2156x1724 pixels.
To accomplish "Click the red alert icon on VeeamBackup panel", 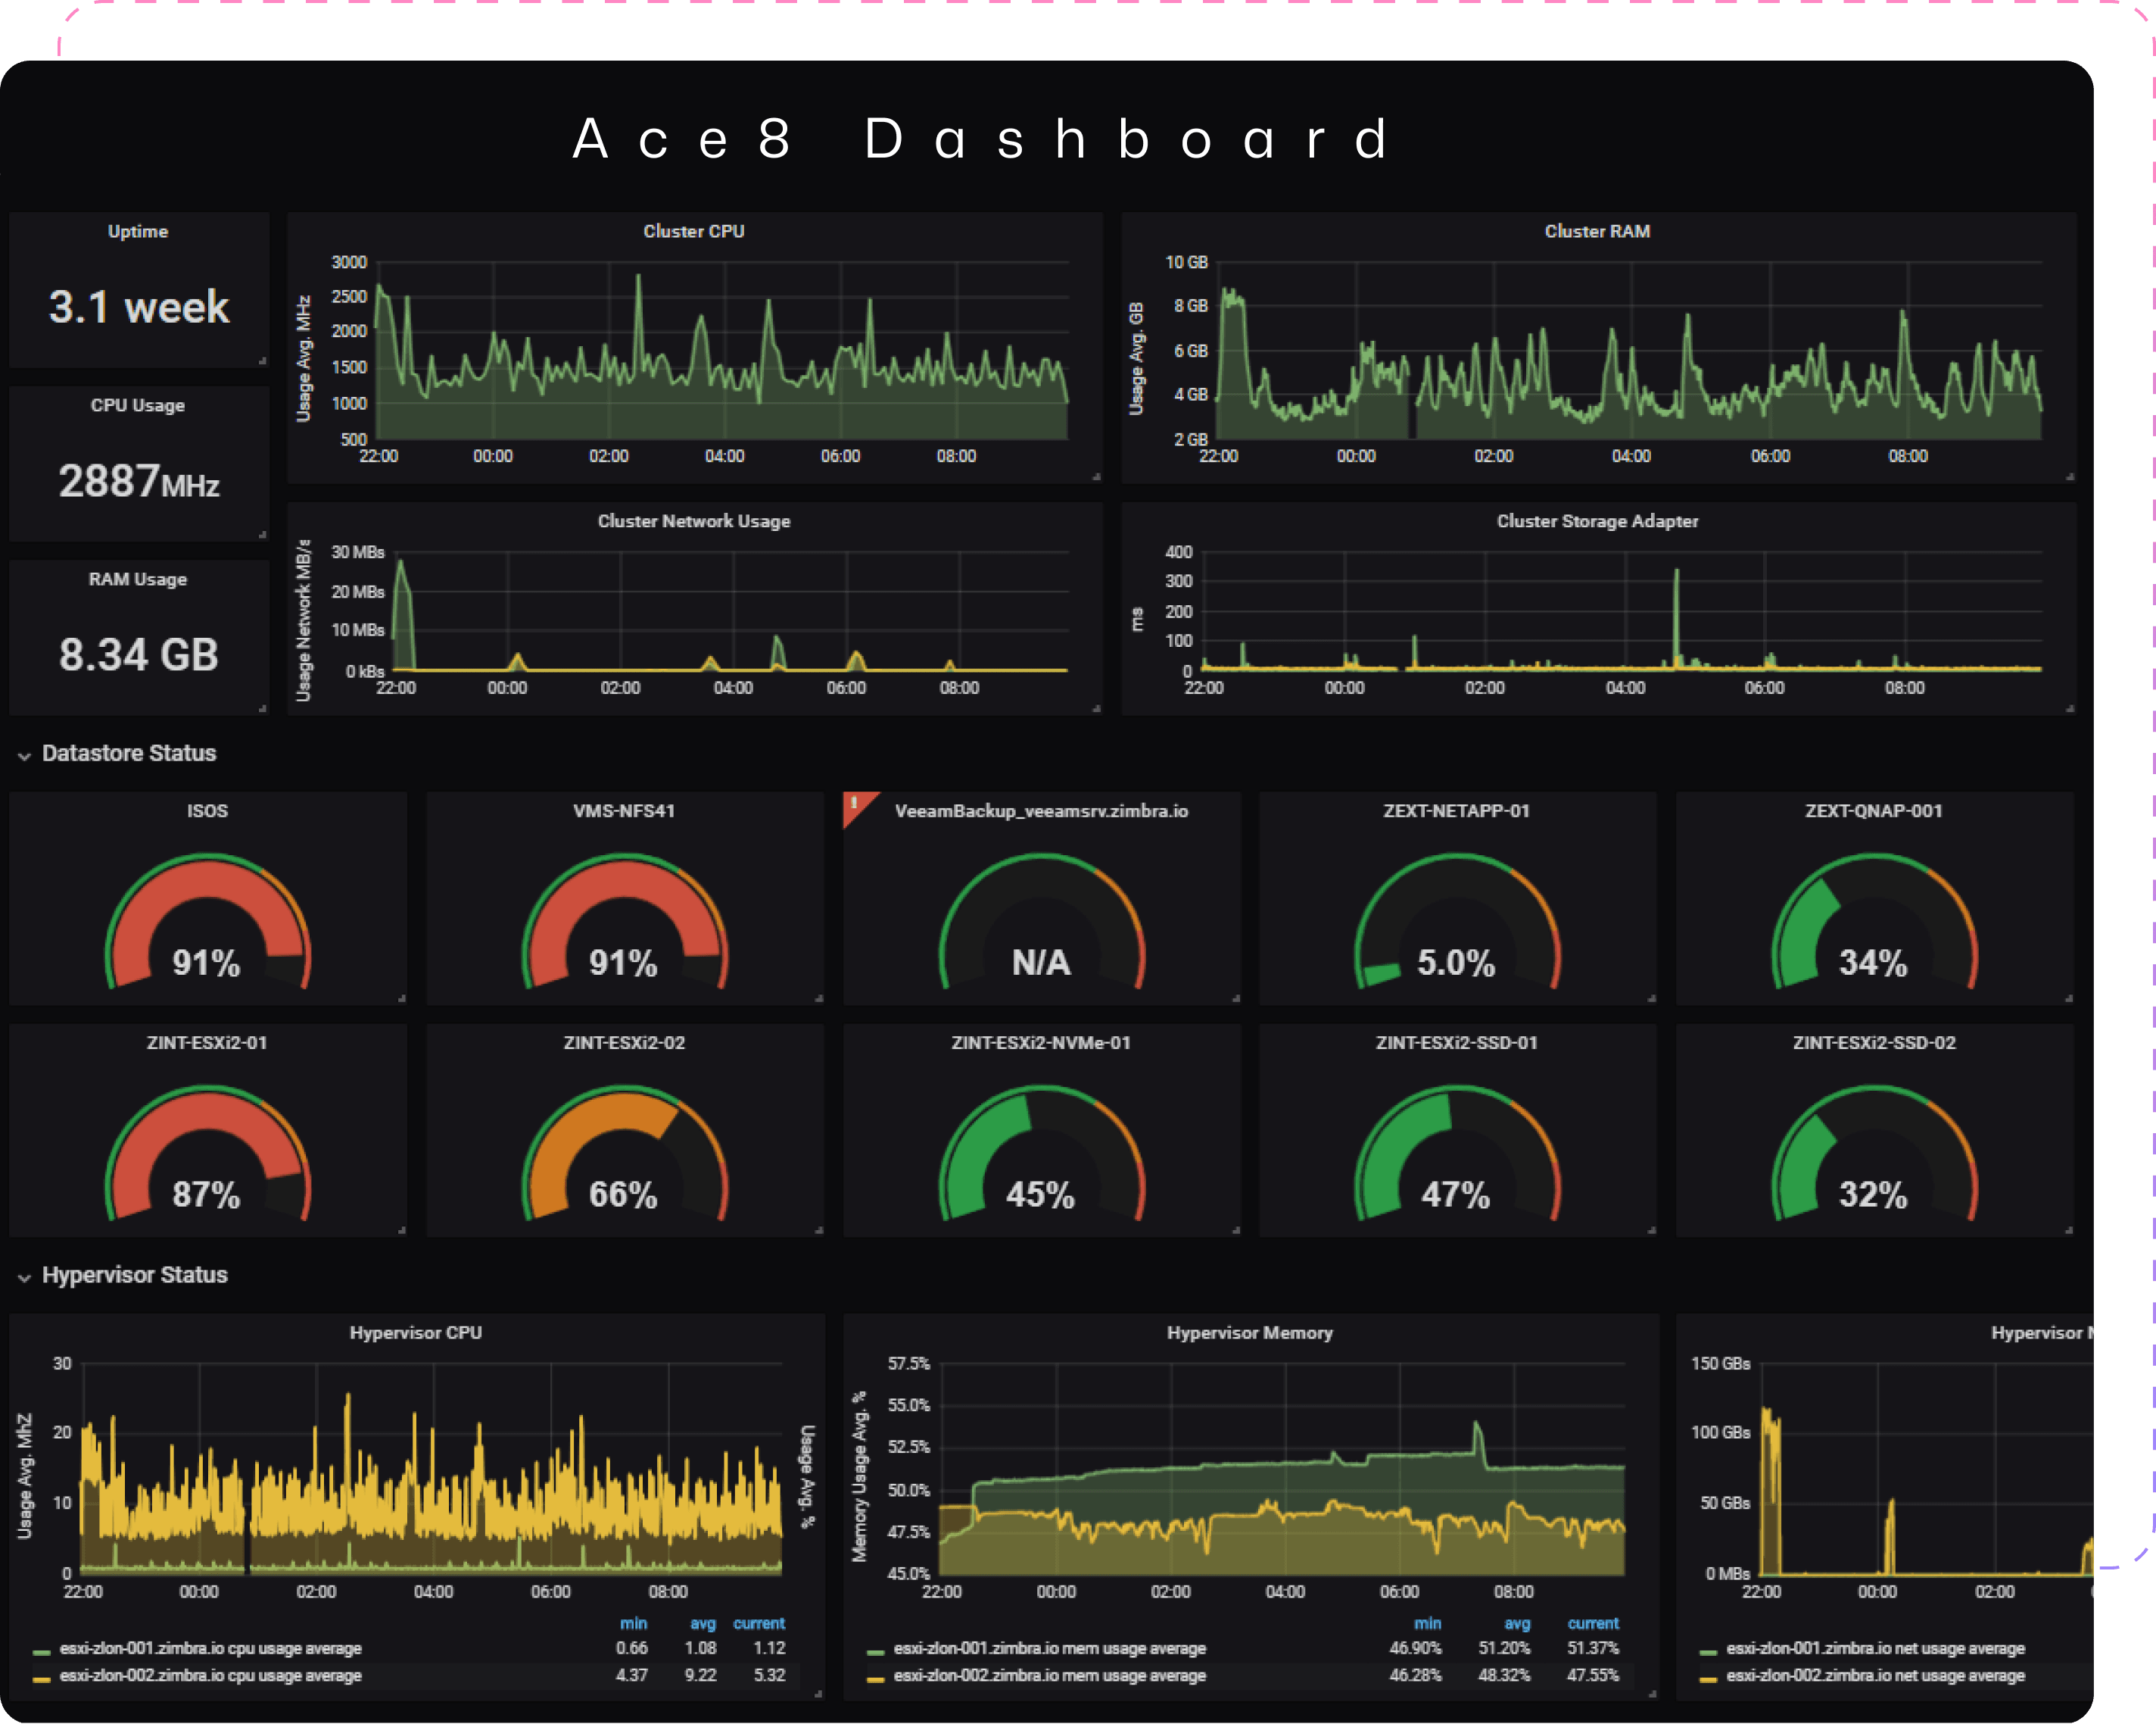I will pyautogui.click(x=856, y=804).
